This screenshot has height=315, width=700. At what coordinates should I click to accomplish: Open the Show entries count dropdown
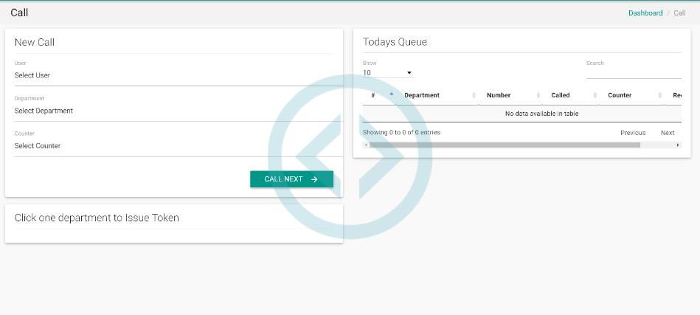coord(388,73)
